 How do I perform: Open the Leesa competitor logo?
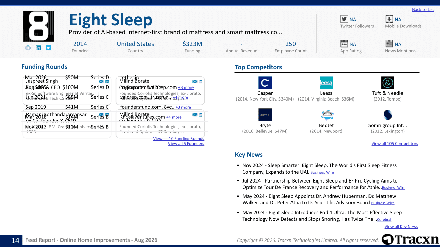tap(326, 83)
